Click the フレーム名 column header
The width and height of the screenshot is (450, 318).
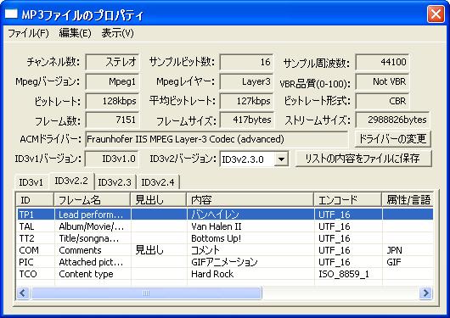click(x=92, y=200)
